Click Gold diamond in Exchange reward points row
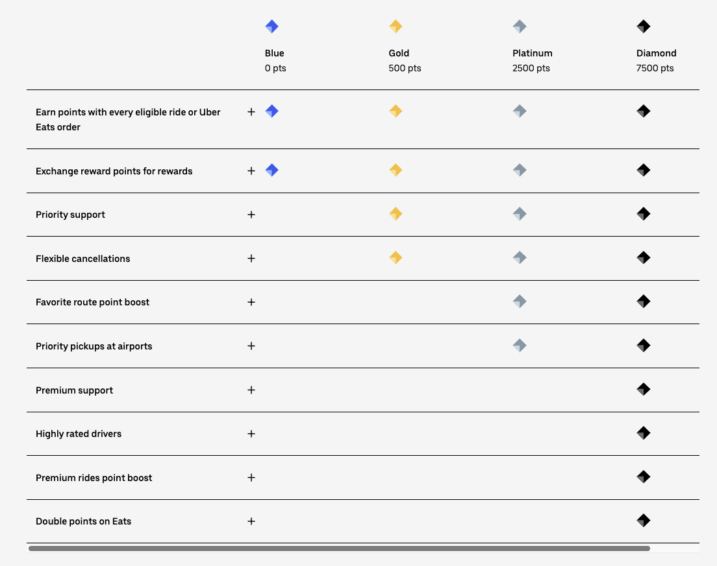 point(396,171)
